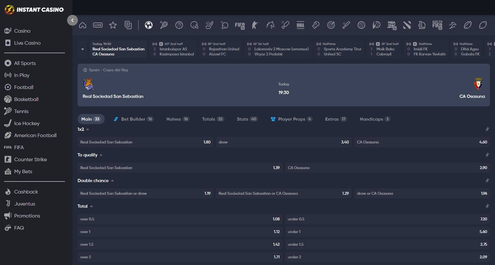Switch to the Handicaps tab
Image resolution: width=495 pixels, height=265 pixels.
pyautogui.click(x=375, y=119)
